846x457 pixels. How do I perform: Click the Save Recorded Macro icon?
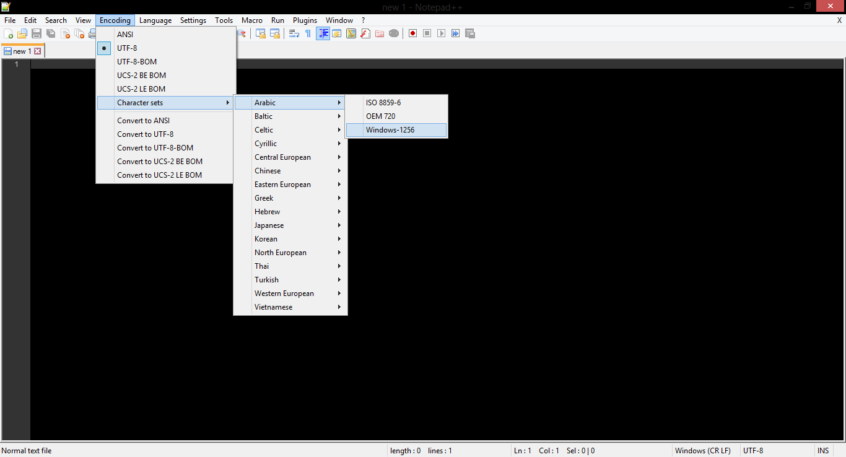pos(470,33)
